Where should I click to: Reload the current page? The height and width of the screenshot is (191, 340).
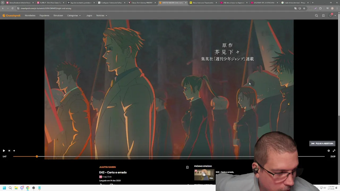pyautogui.click(x=12, y=8)
